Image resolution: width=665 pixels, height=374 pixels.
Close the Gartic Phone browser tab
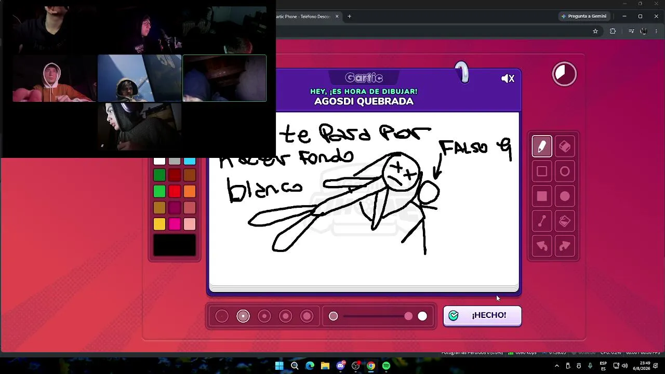coord(337,17)
